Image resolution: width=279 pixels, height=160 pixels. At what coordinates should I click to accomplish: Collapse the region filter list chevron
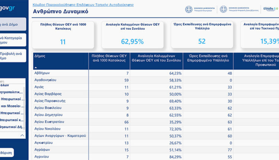point(22,136)
